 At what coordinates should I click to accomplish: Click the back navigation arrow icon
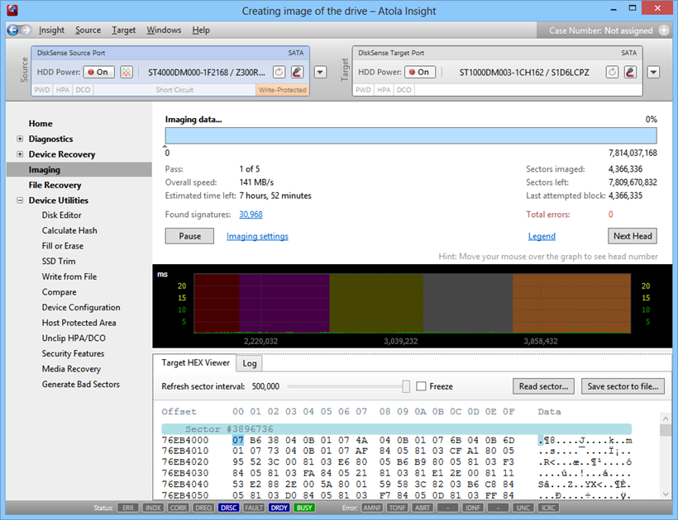(x=13, y=30)
